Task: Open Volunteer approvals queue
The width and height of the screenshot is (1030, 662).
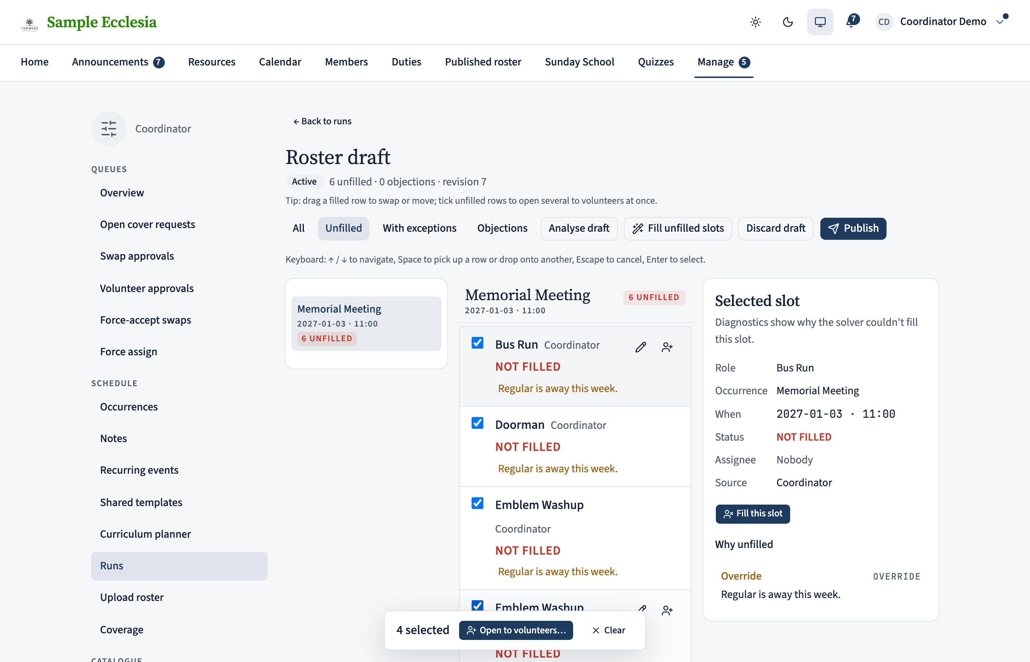Action: (x=179, y=288)
